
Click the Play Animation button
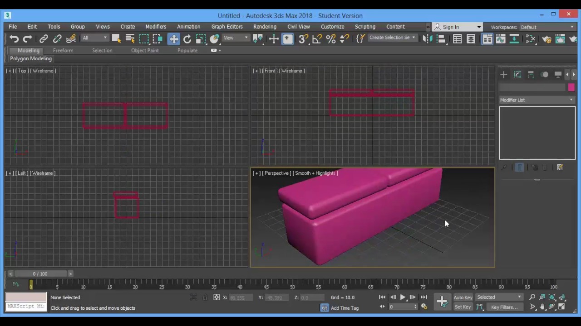[403, 297]
